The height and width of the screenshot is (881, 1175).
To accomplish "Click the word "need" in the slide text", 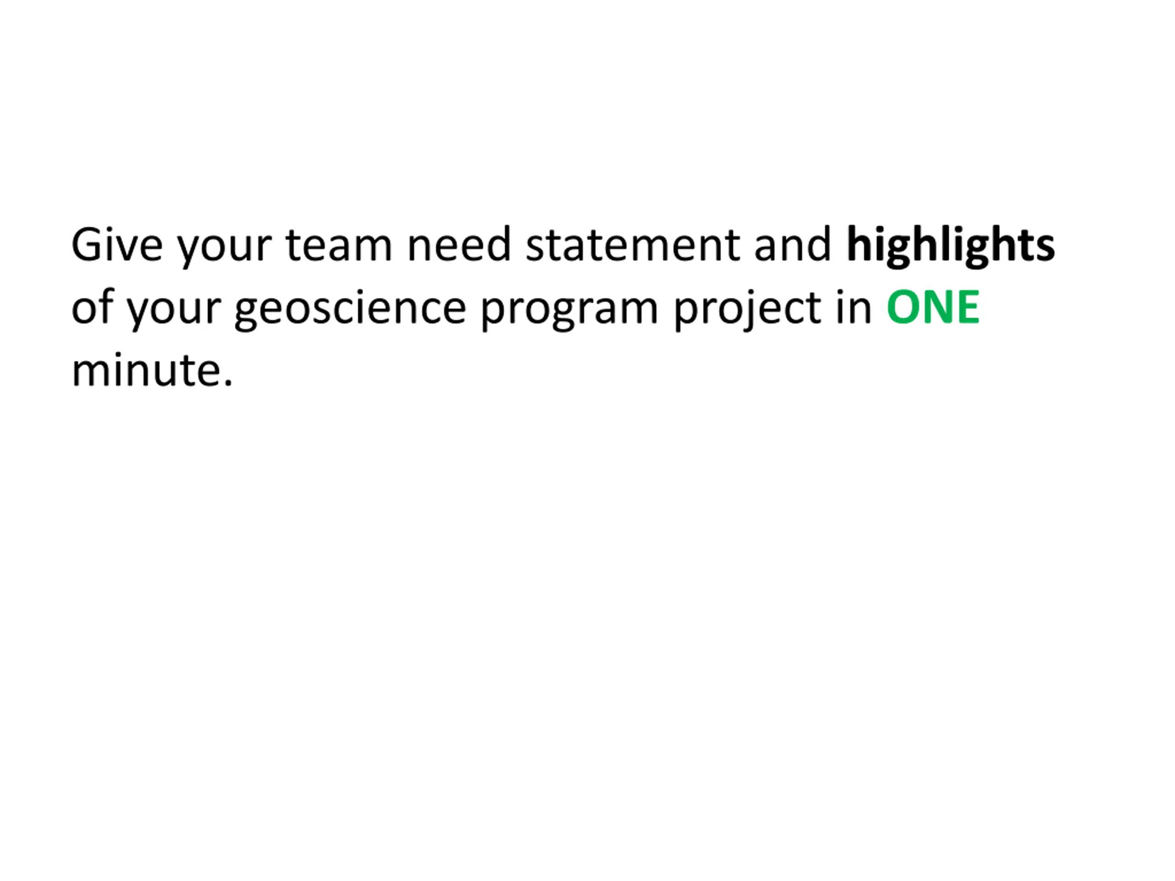I will click(x=459, y=245).
